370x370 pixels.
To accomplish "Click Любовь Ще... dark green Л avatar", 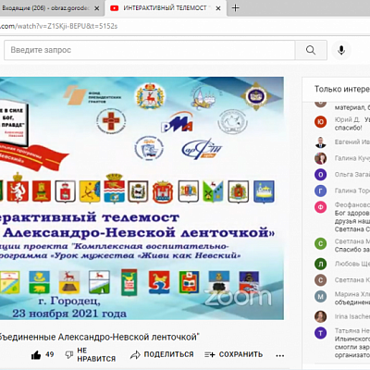I will click(320, 264).
